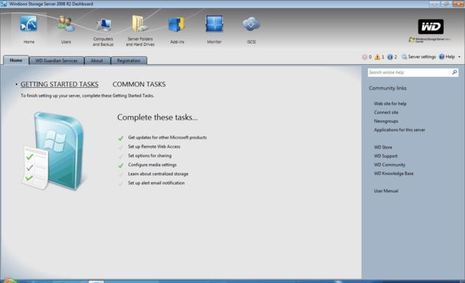Open Applications for this server link

point(399,130)
